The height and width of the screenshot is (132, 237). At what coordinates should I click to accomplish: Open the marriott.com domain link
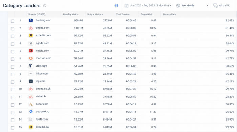(x=44, y=58)
